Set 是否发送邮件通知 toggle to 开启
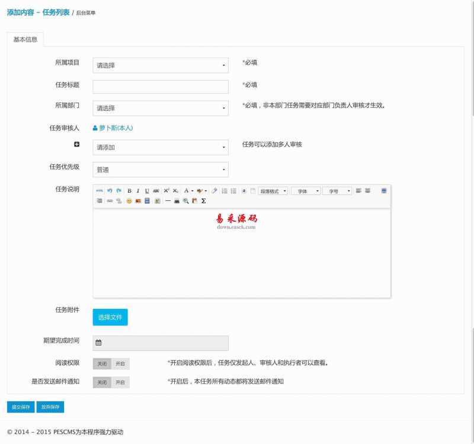The height and width of the screenshot is (444, 474). [x=120, y=382]
